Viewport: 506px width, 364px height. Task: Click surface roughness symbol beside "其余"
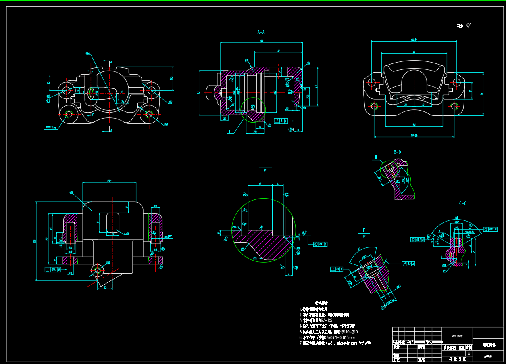[x=469, y=25]
